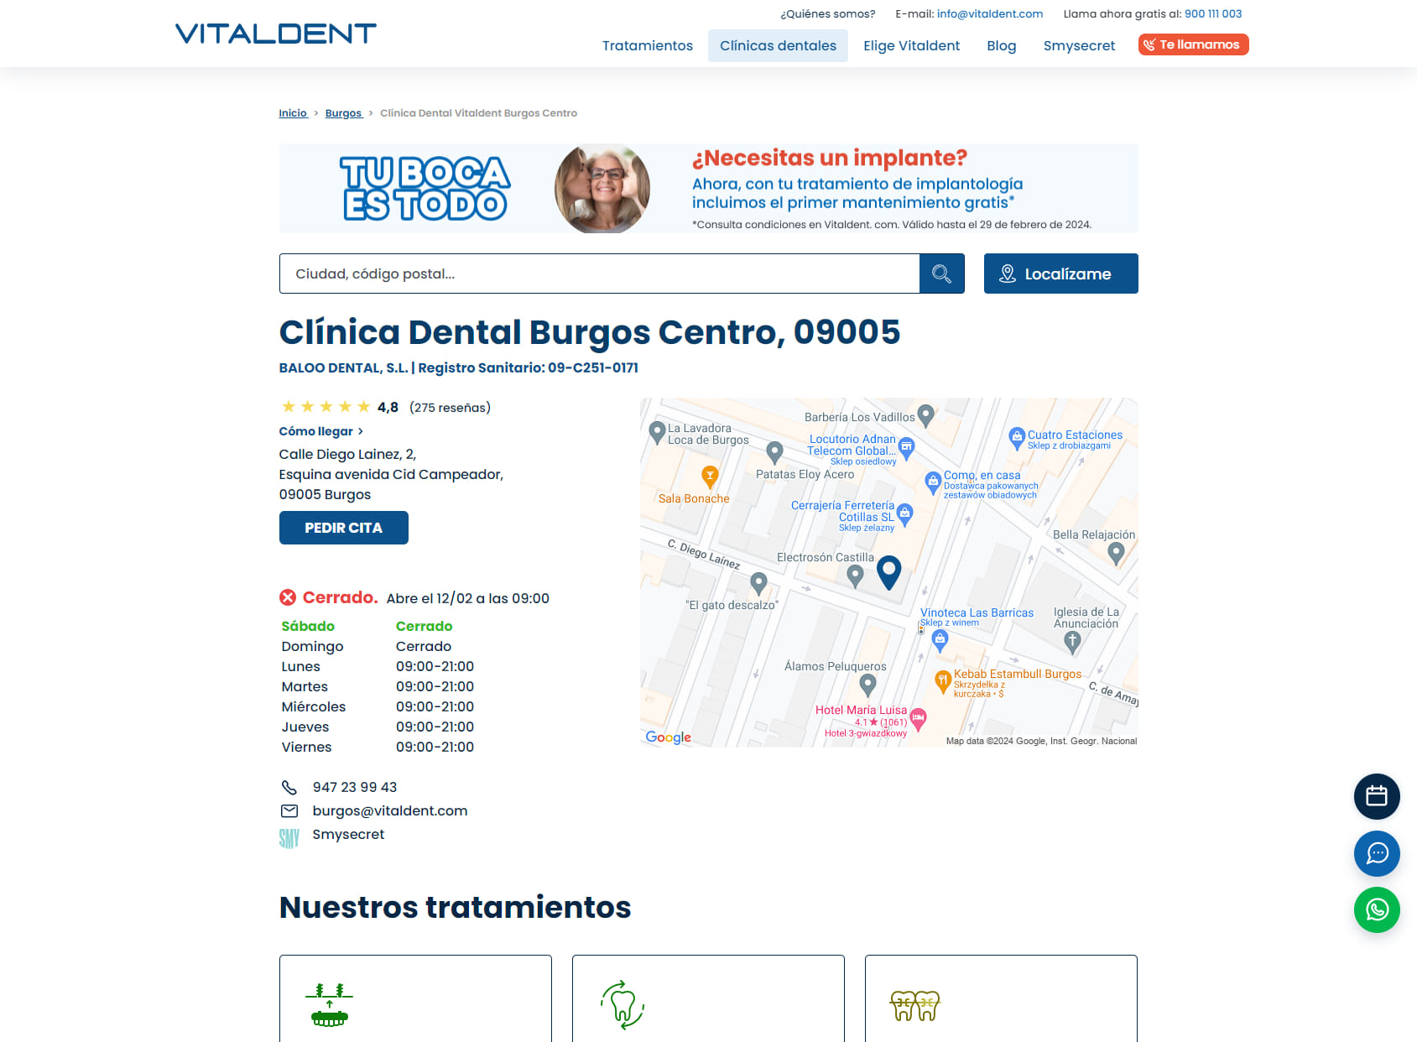
Task: Click the Sala Bonache map pin
Action: 710,477
